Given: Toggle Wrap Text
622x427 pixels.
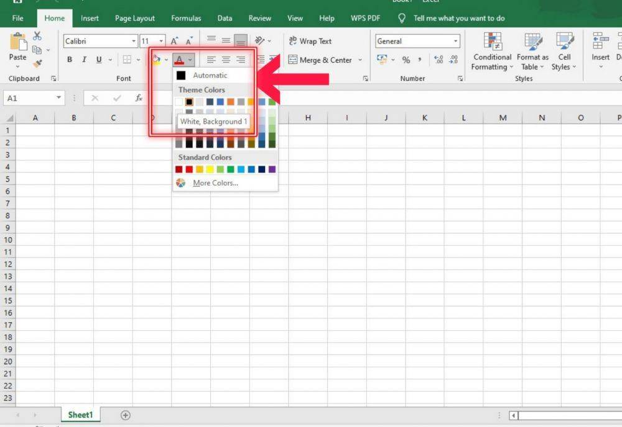Looking at the screenshot, I should tap(310, 41).
